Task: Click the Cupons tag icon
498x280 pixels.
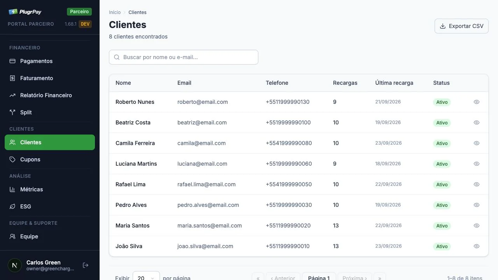Action: point(12,159)
